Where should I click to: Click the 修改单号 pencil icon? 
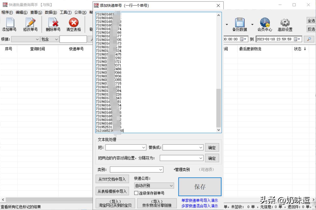[31, 23]
